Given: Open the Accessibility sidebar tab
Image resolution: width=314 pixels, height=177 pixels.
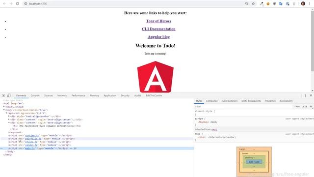Looking at the screenshot, I should [x=286, y=101].
